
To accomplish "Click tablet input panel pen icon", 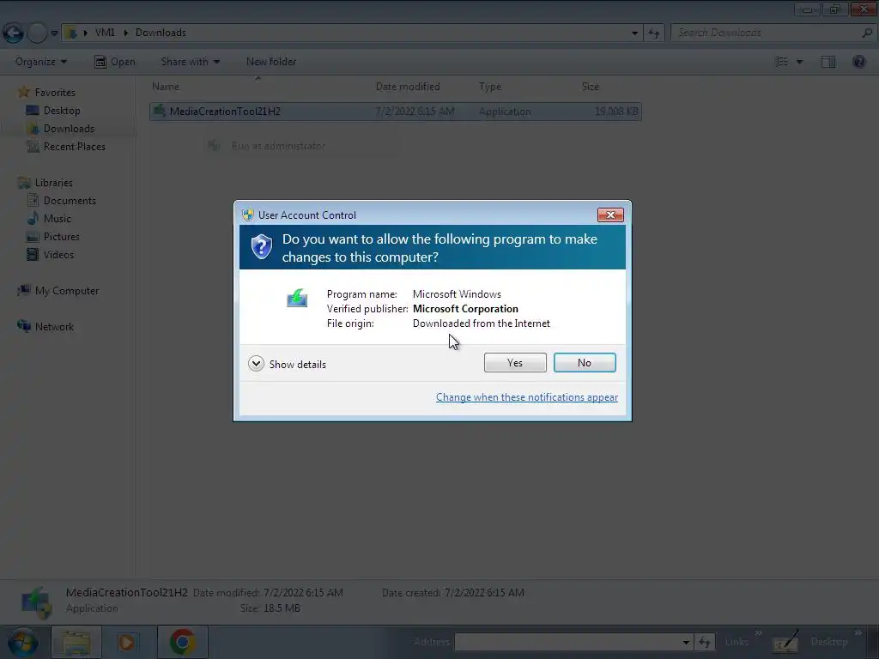I will point(786,642).
